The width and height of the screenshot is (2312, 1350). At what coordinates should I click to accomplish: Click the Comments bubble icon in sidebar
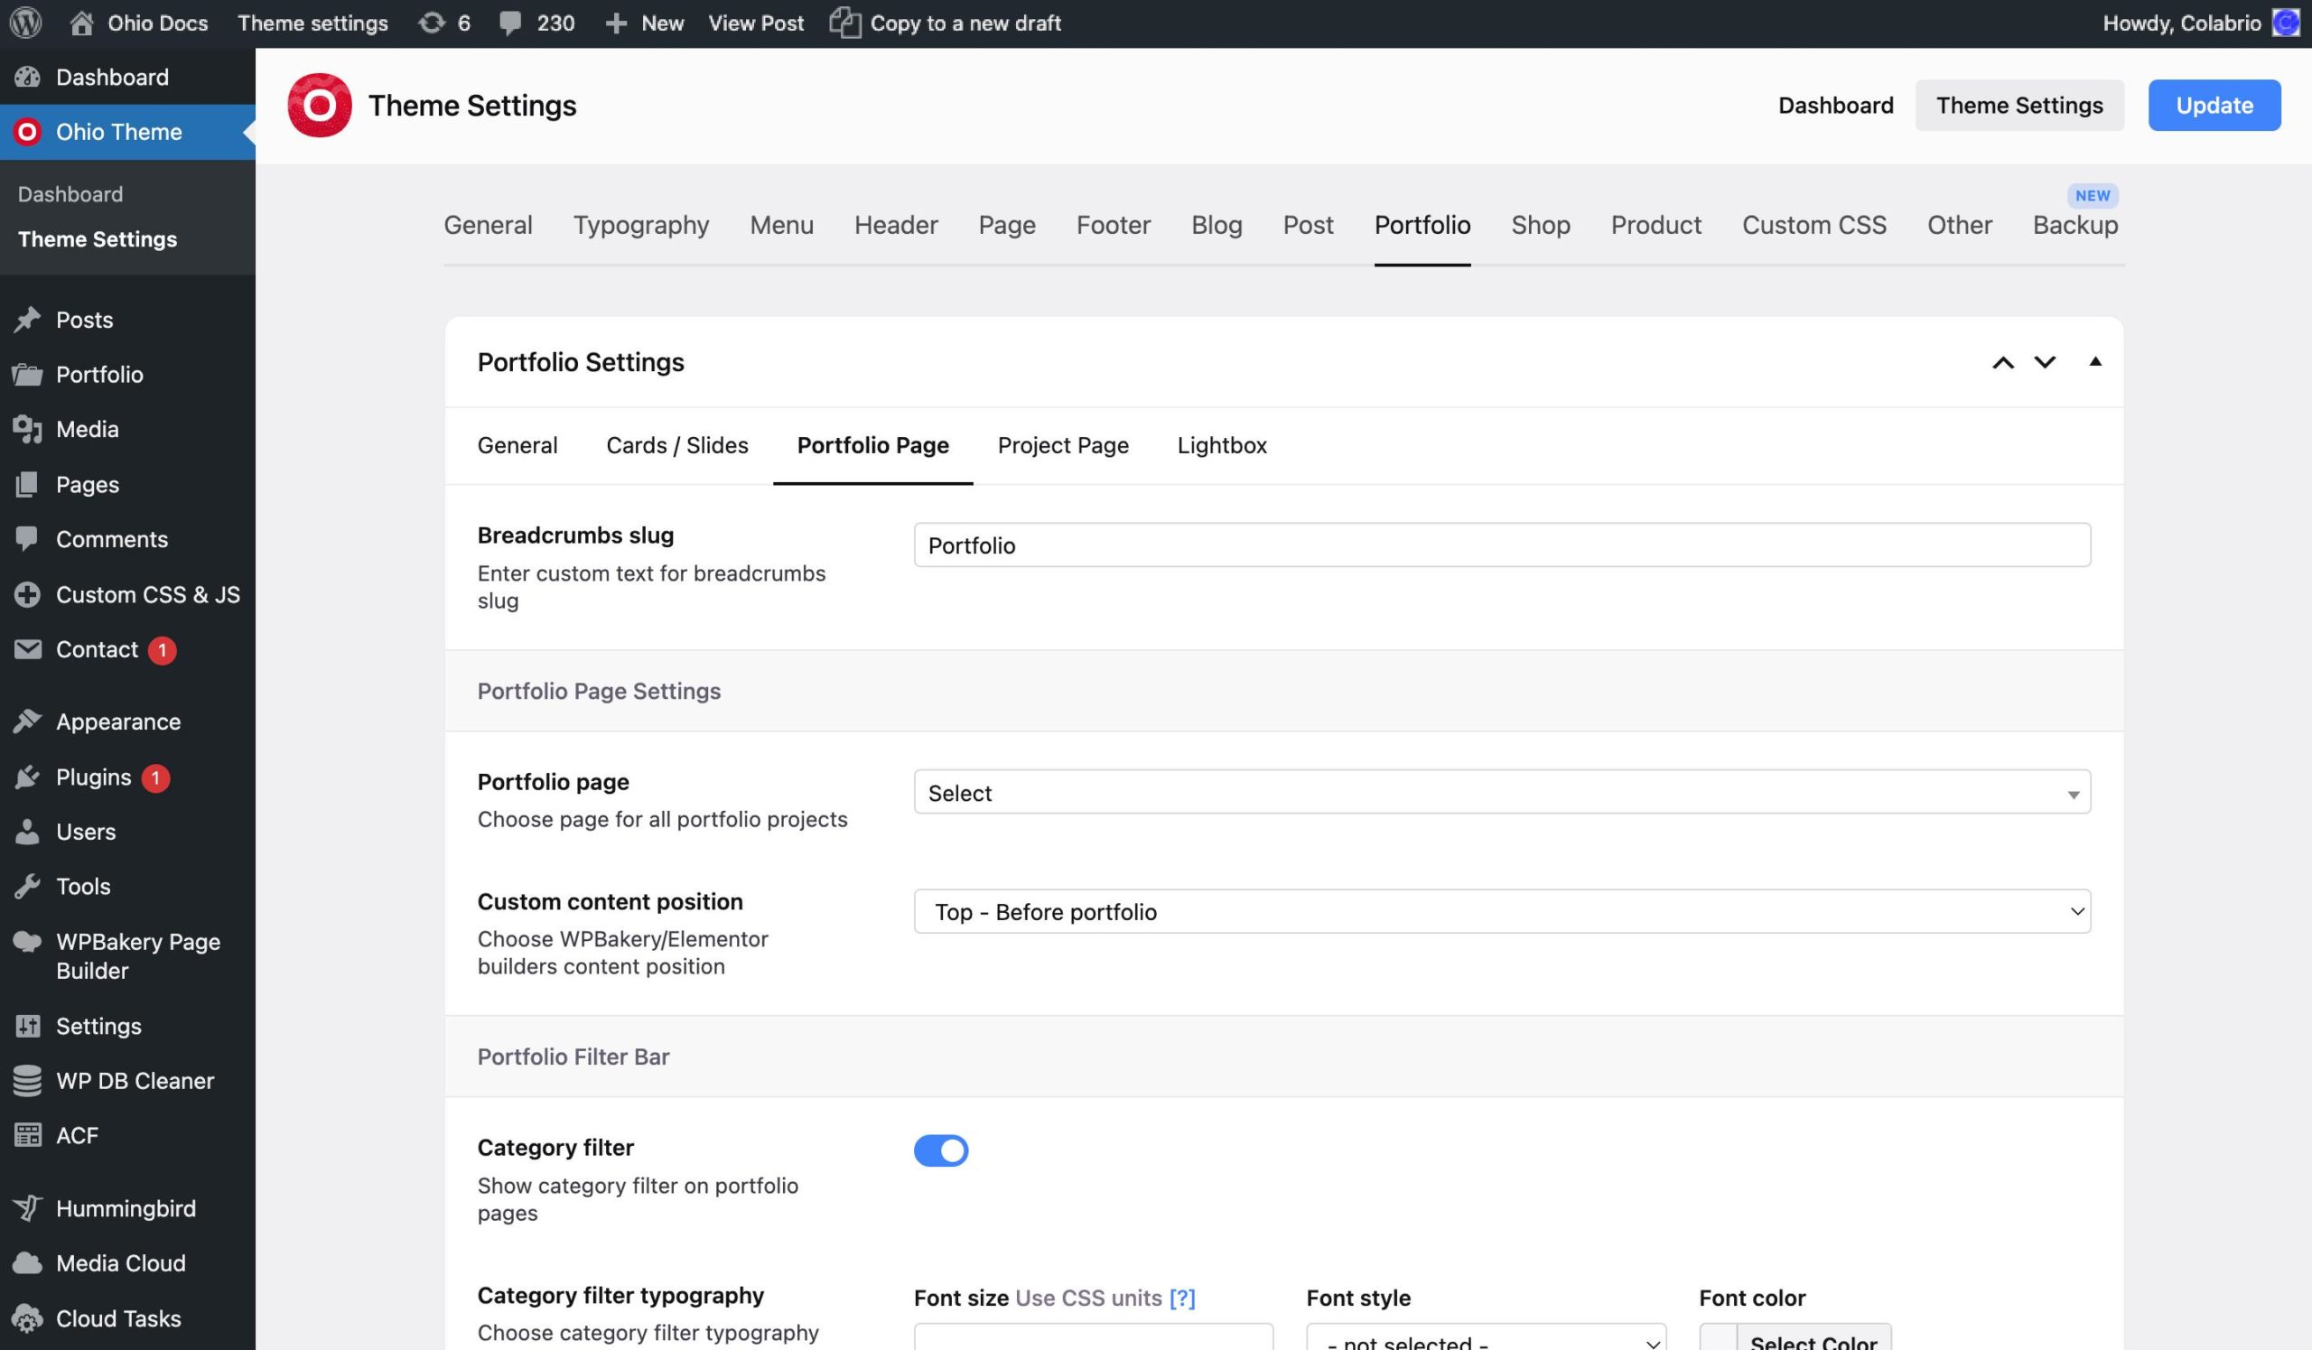click(x=27, y=539)
